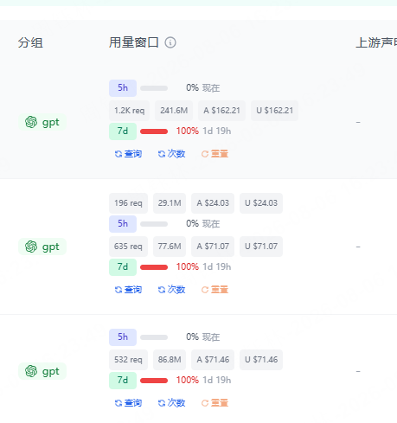The width and height of the screenshot is (397, 423).
Task: Click 次数 in the second gpt row
Action: 171,290
